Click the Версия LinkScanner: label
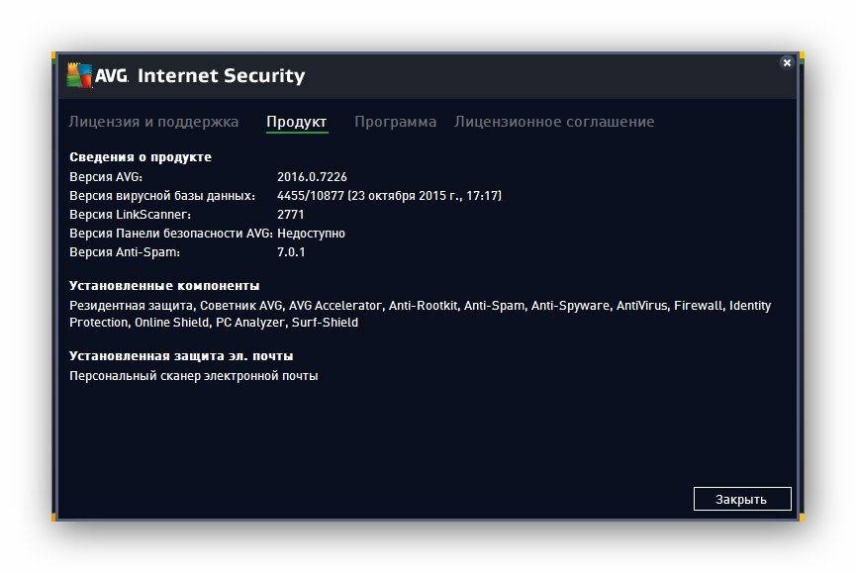This screenshot has width=856, height=573. 130,215
